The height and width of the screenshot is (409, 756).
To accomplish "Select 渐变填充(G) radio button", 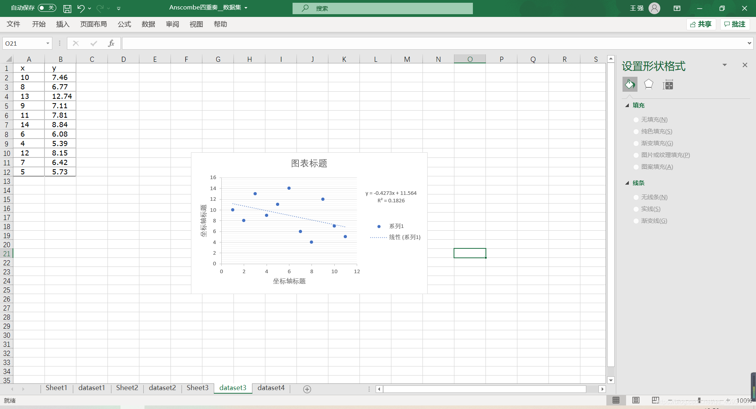I will 636,143.
